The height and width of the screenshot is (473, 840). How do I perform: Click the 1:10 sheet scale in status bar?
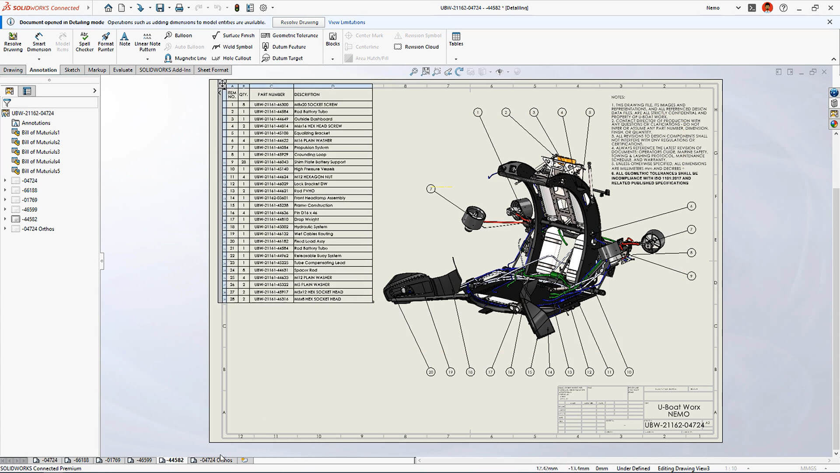(x=730, y=468)
